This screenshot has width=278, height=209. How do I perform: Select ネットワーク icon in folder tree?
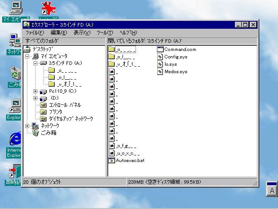(x=35, y=126)
